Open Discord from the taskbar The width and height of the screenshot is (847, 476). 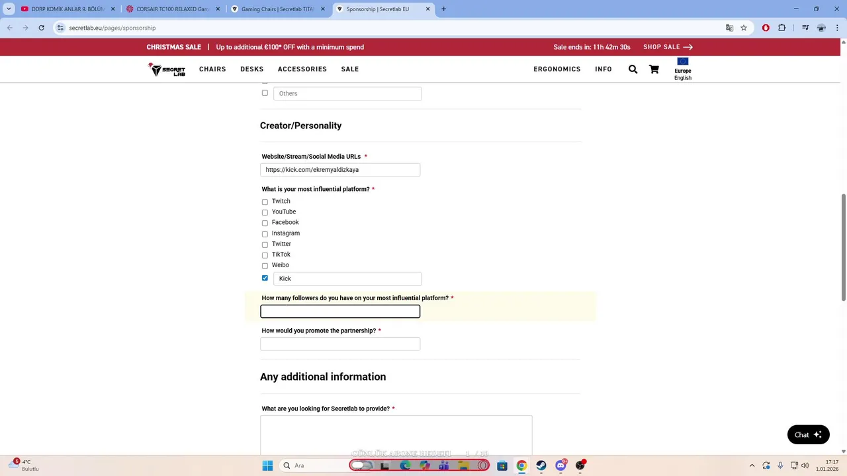(x=561, y=465)
